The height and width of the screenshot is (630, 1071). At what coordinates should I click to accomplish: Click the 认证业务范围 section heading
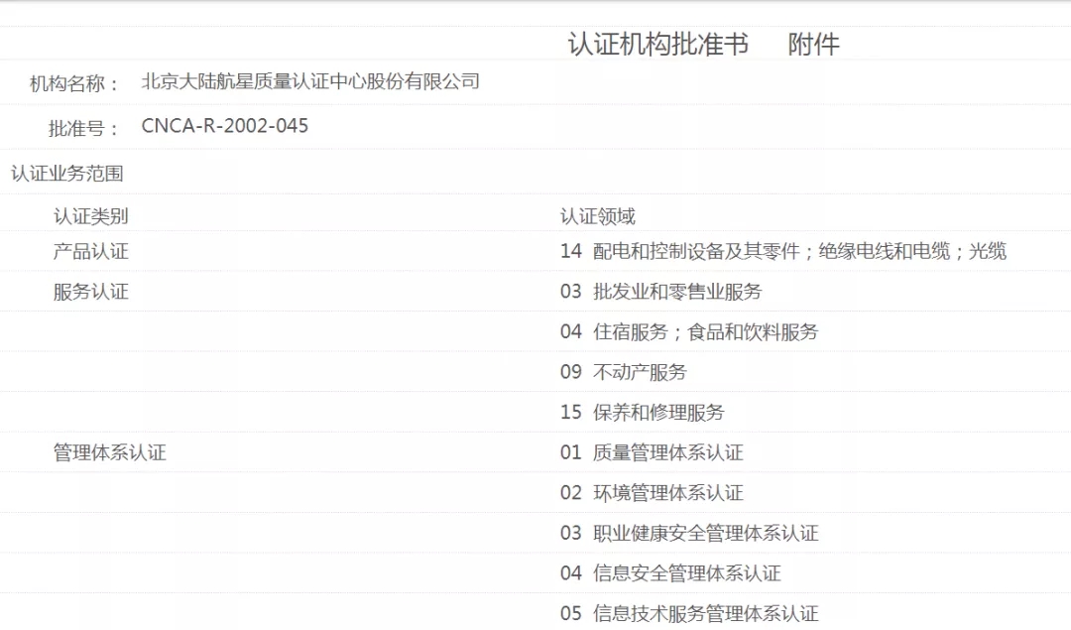pos(67,173)
